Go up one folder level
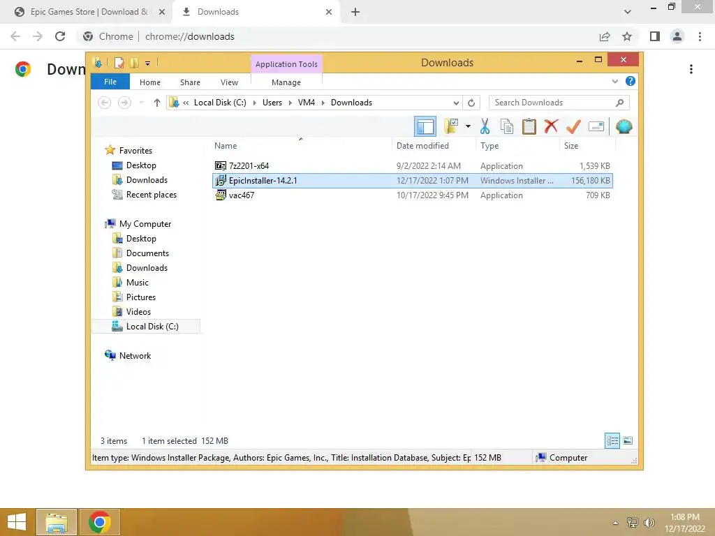This screenshot has width=715, height=536. 157,103
